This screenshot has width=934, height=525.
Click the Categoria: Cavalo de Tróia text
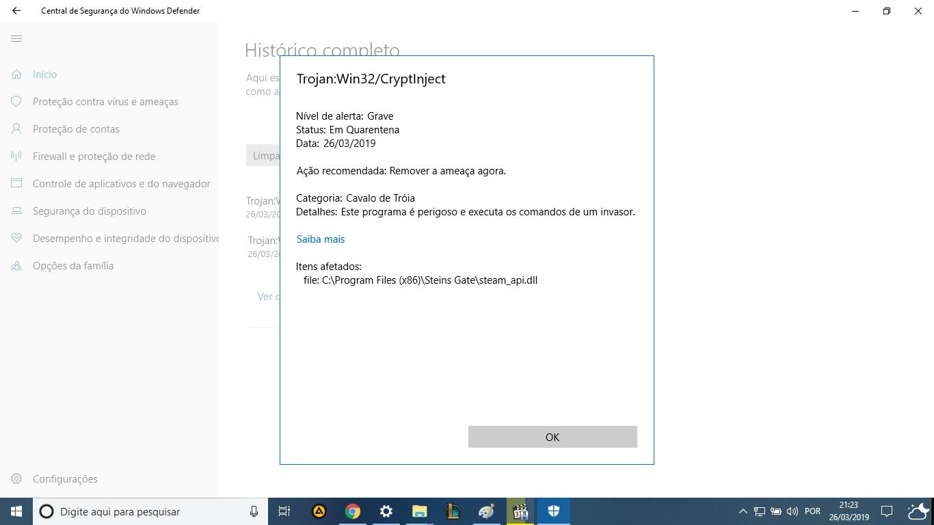356,198
